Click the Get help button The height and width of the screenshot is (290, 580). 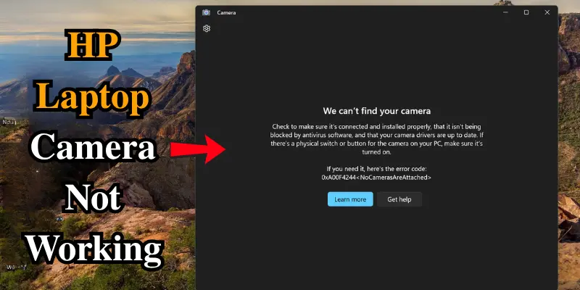pyautogui.click(x=399, y=199)
